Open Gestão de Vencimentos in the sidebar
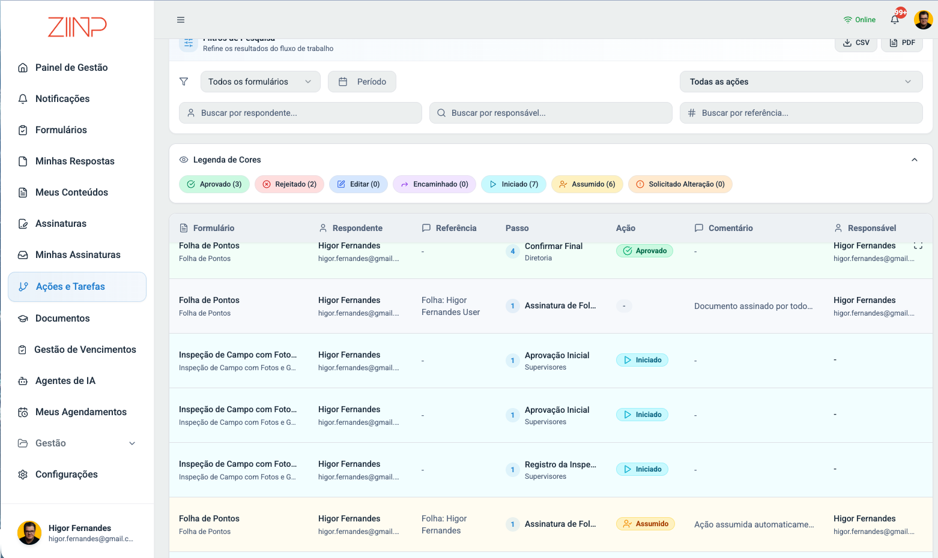Viewport: 938px width, 558px height. point(77,349)
